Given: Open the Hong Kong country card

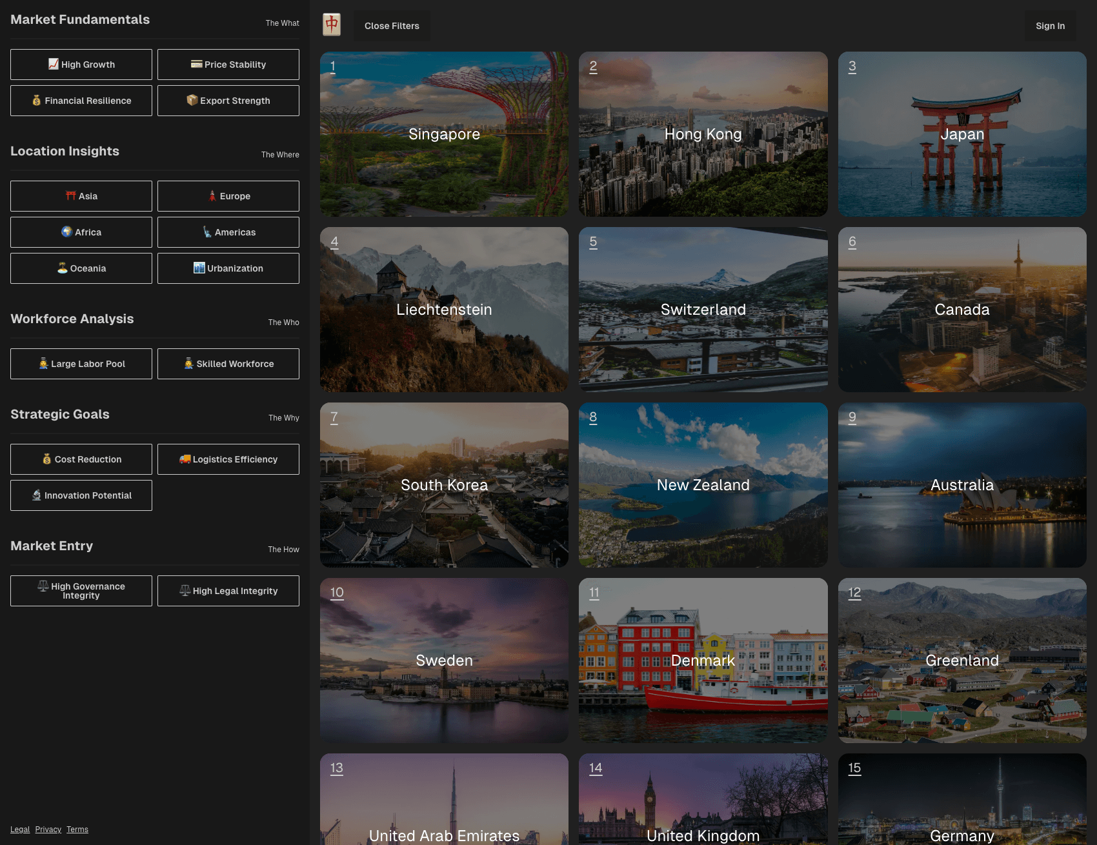Looking at the screenshot, I should point(703,134).
